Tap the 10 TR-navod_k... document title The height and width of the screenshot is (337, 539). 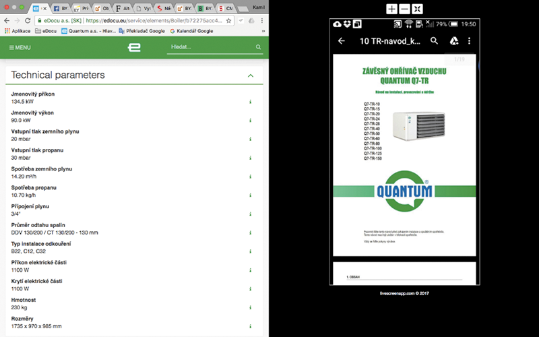click(x=390, y=41)
